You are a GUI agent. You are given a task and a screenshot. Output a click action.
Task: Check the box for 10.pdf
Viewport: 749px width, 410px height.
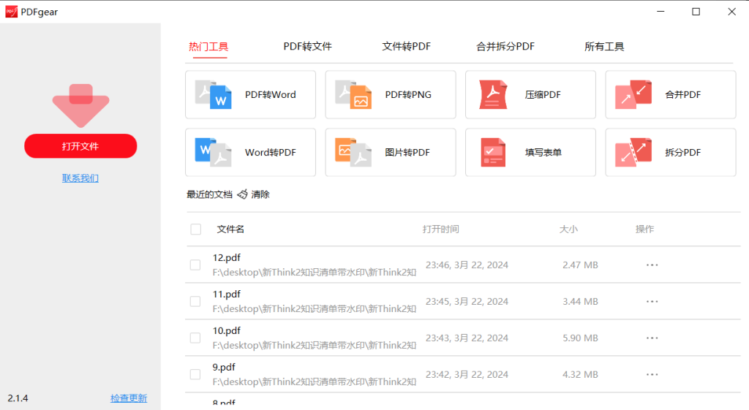click(195, 338)
